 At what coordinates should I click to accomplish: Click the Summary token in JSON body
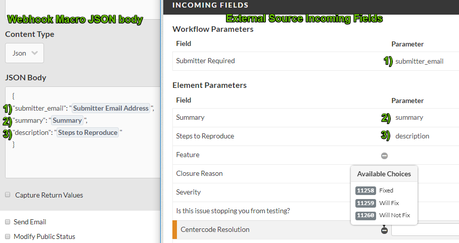click(67, 120)
